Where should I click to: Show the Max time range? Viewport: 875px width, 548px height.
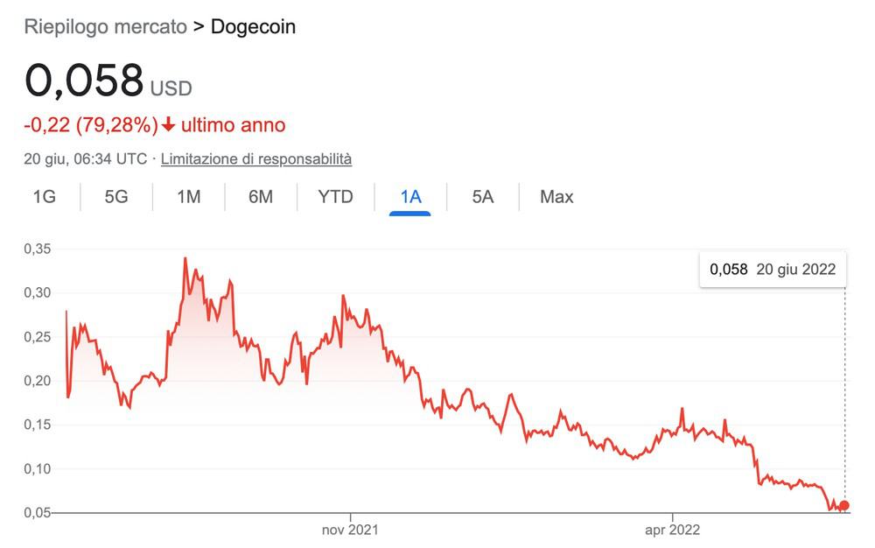click(556, 196)
